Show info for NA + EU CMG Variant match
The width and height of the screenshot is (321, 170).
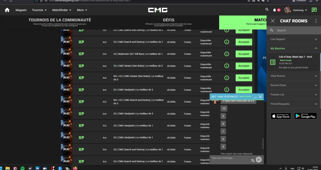coord(227,78)
